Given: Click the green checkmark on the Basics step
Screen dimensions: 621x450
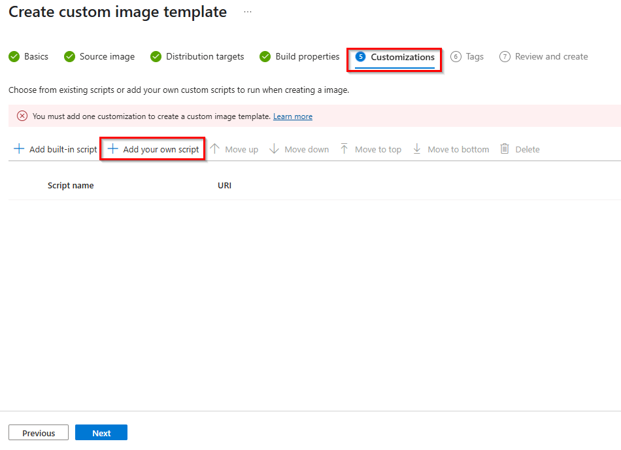Looking at the screenshot, I should [x=14, y=57].
